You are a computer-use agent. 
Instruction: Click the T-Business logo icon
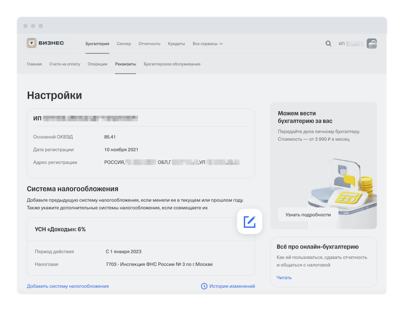tap(32, 43)
